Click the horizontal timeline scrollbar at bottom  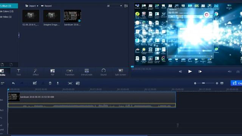79,135
